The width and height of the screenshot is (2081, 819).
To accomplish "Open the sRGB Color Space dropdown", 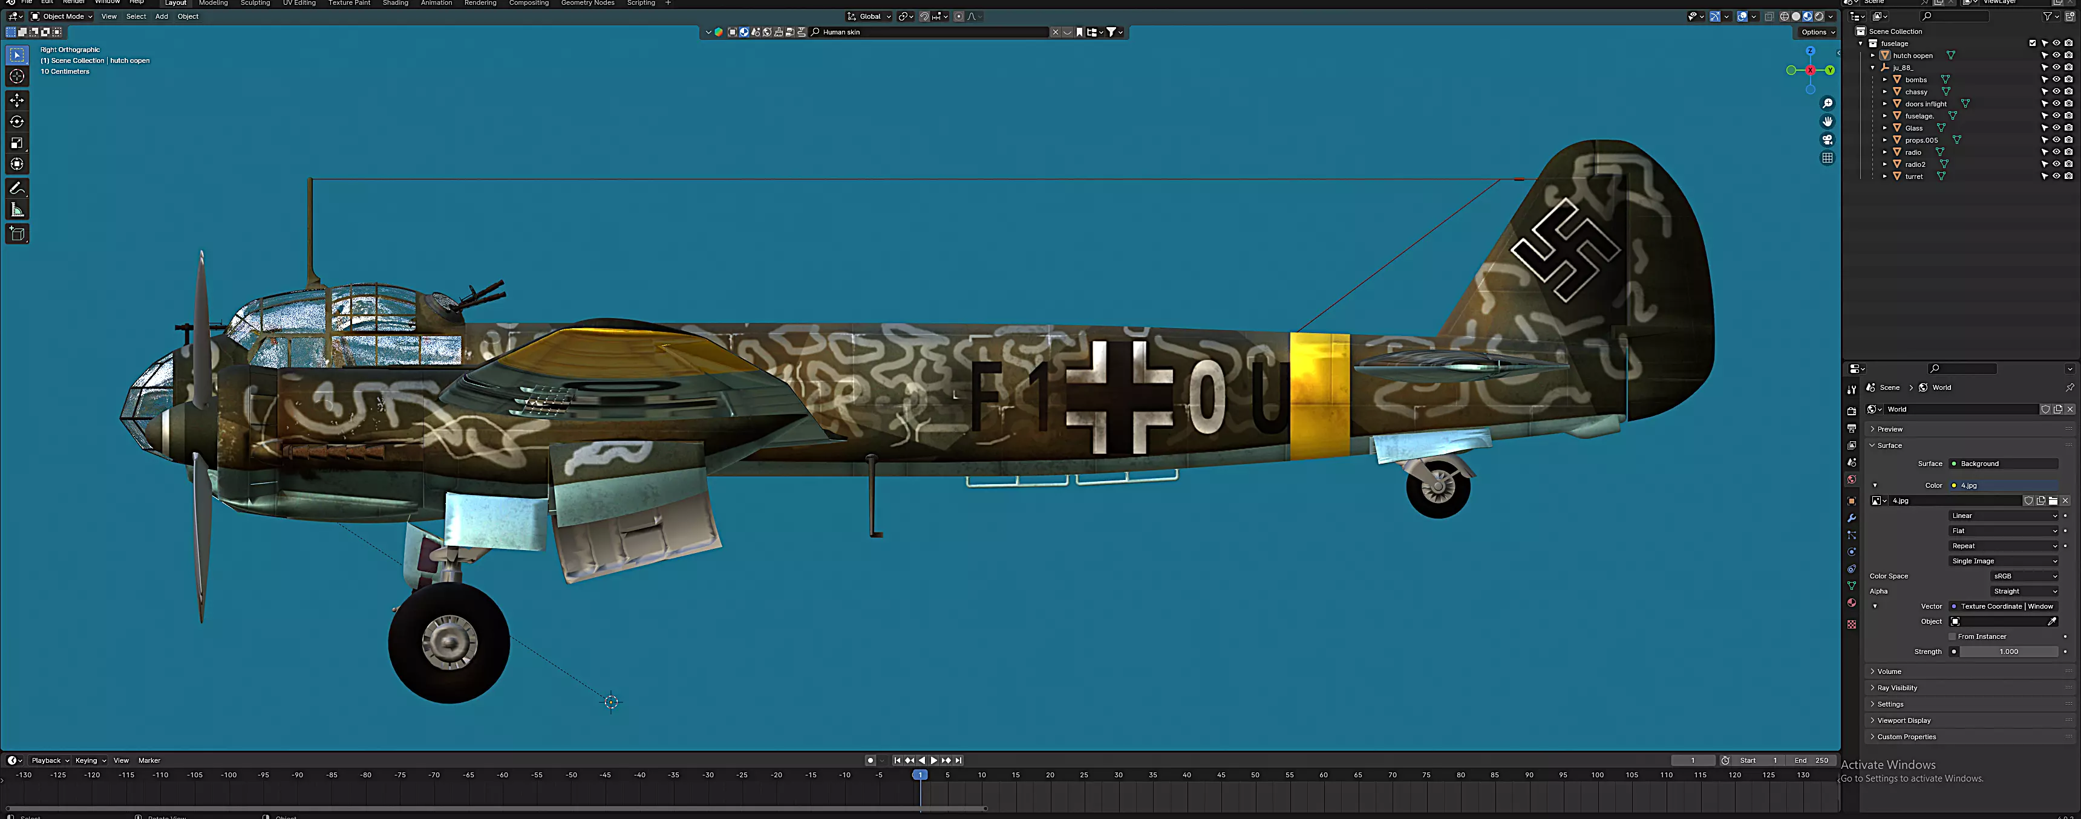I will [x=2025, y=576].
